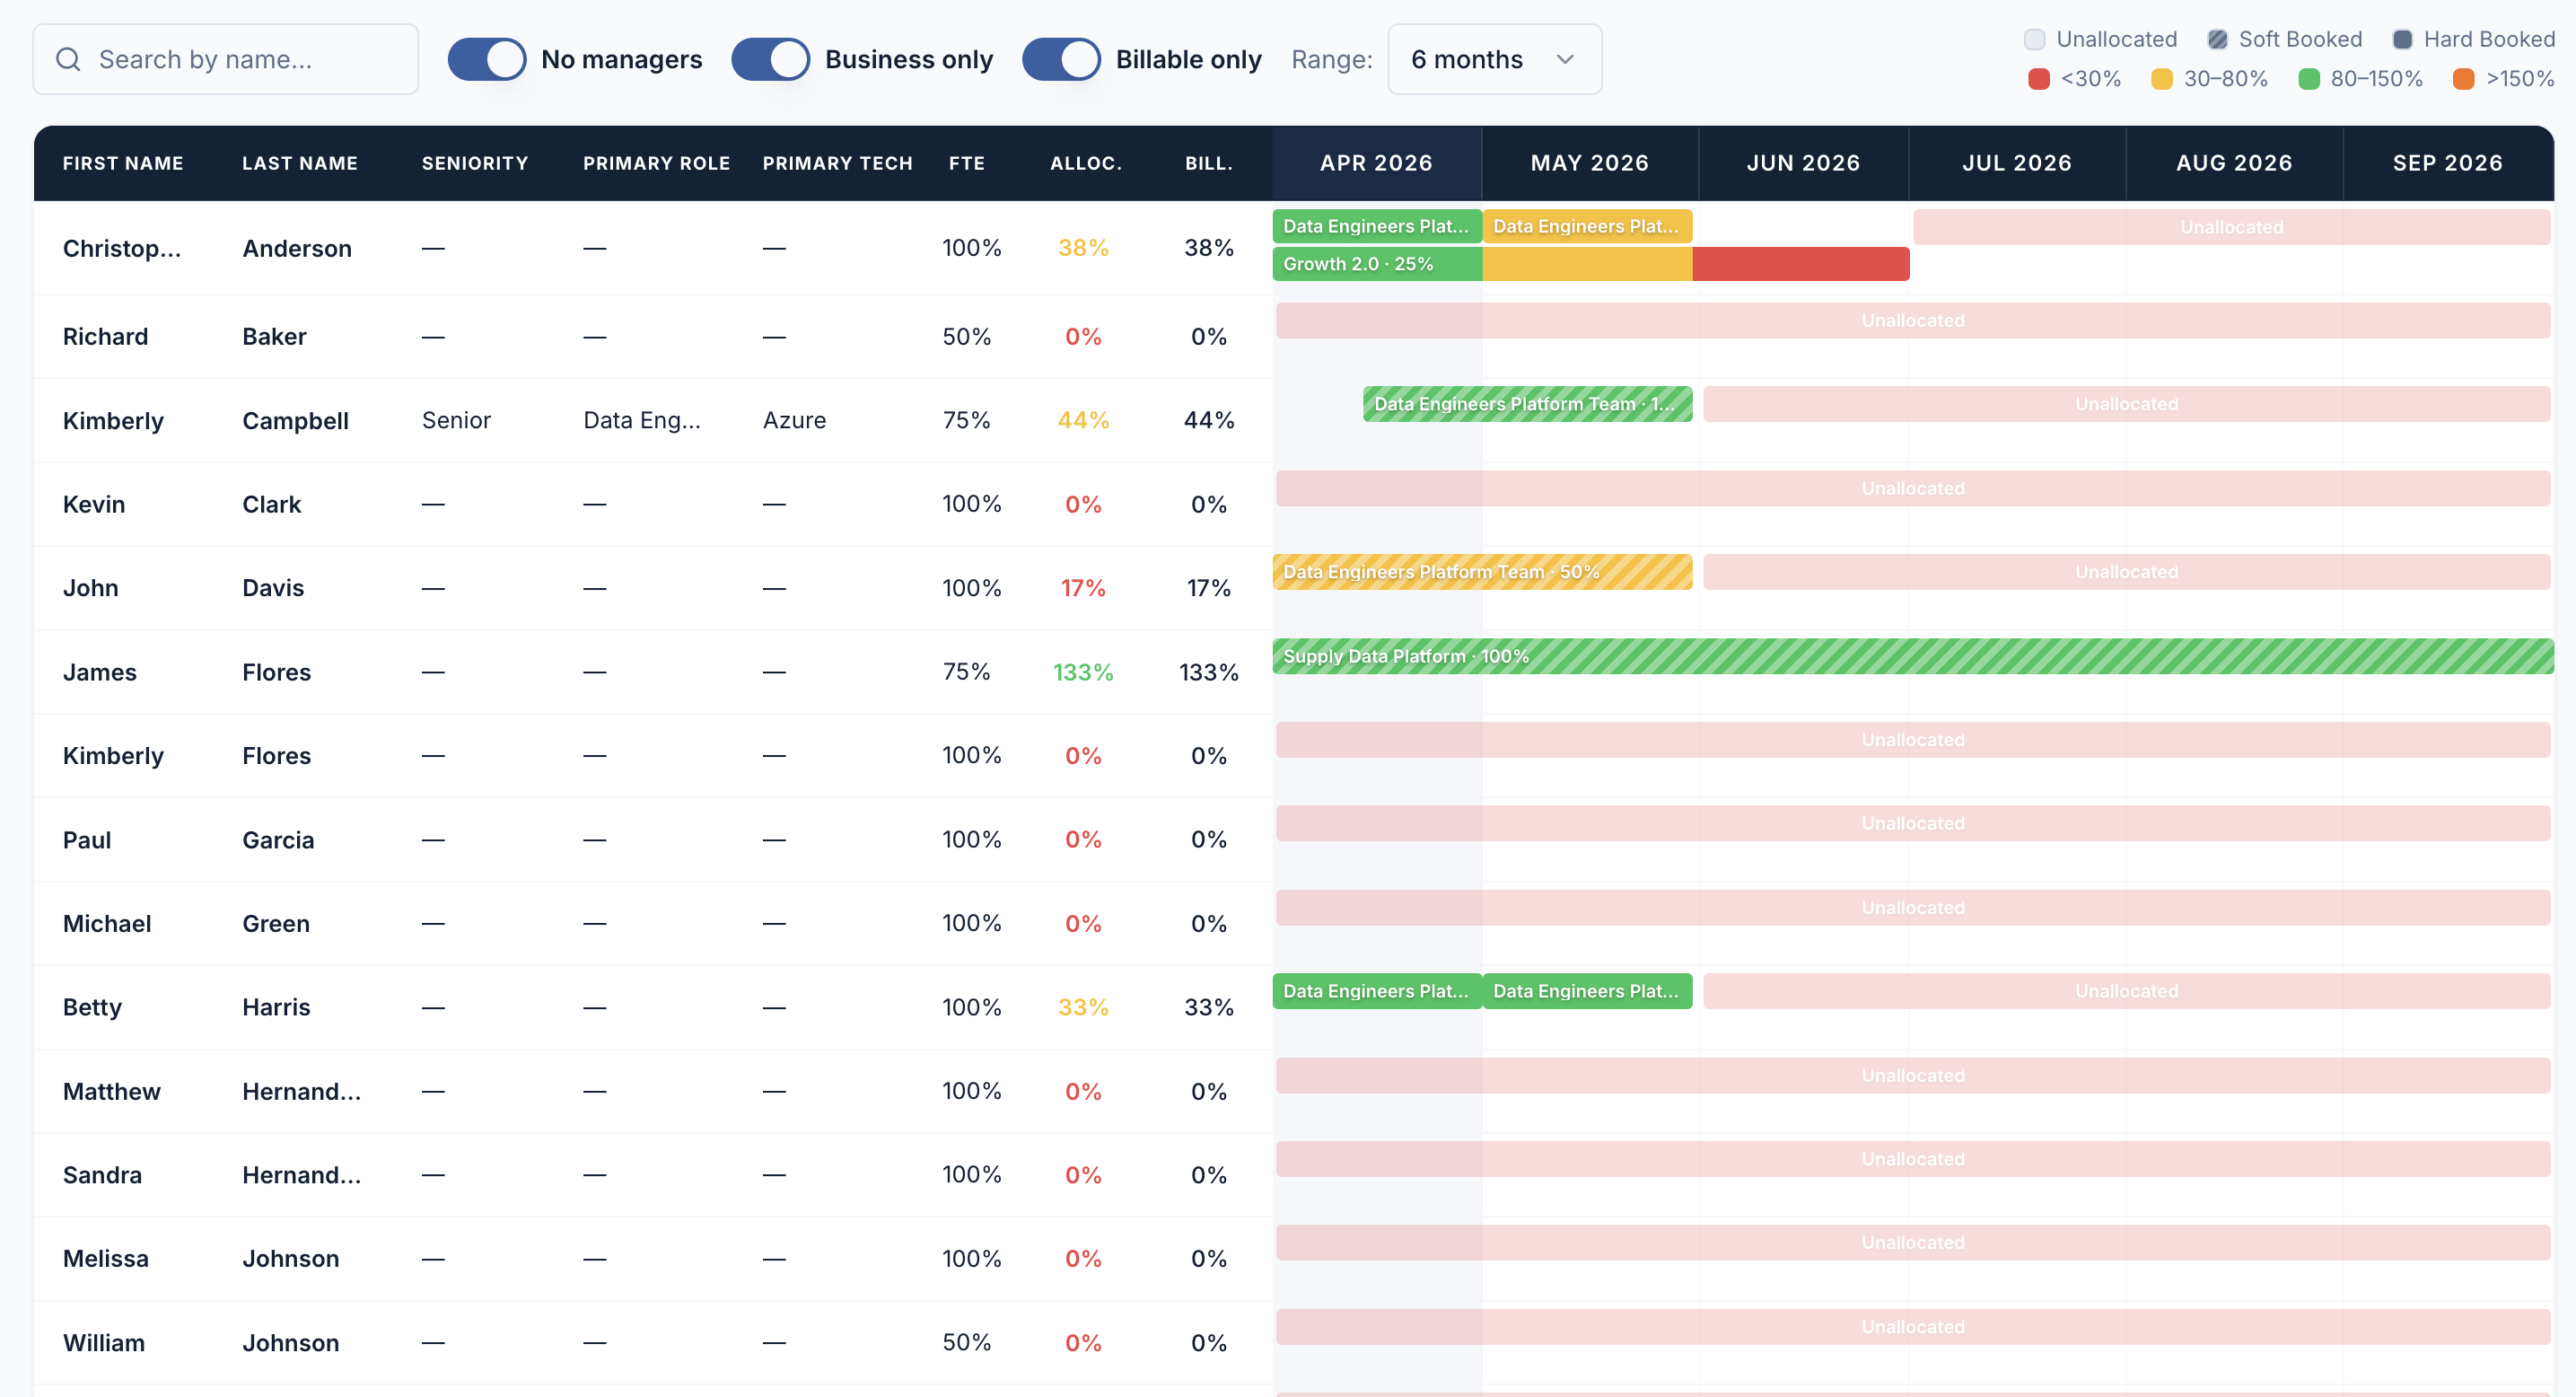
Task: Click last name Campbell
Action: (x=295, y=420)
